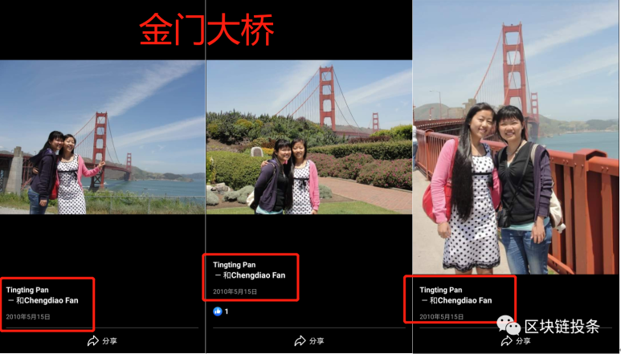
Task: Tap date 2010年5月15日 in left panel
Action: [x=28, y=317]
